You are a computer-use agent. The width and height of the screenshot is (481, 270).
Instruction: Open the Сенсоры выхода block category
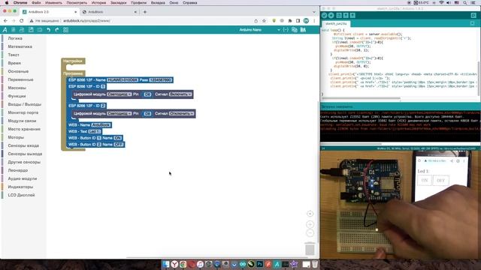coord(25,154)
